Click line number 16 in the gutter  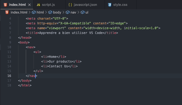pyautogui.click(x=9, y=76)
